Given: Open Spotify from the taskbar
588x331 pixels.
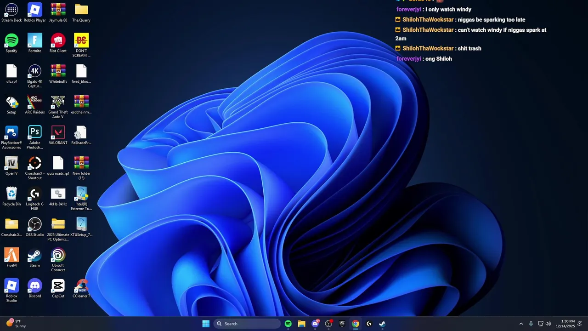Looking at the screenshot, I should point(288,324).
